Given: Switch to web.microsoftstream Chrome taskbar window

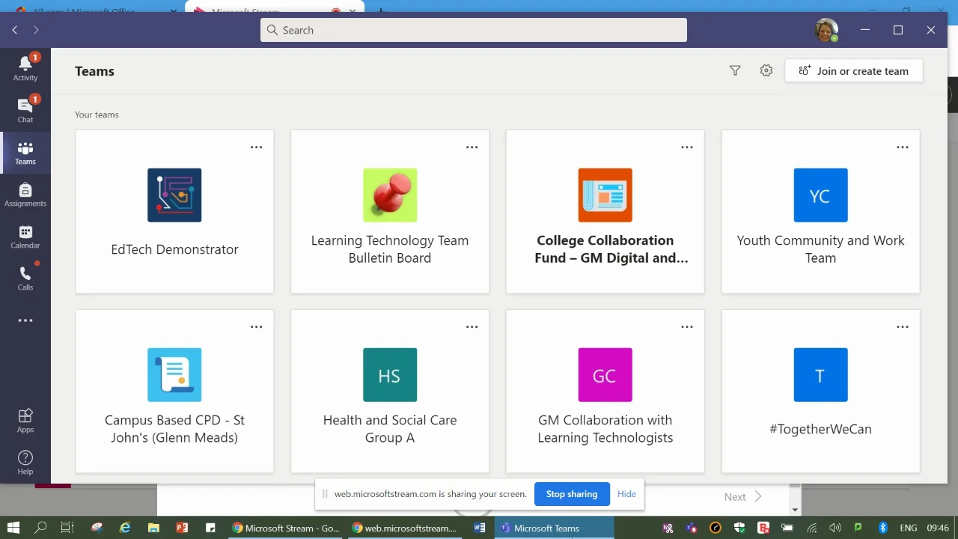Looking at the screenshot, I should click(x=405, y=528).
